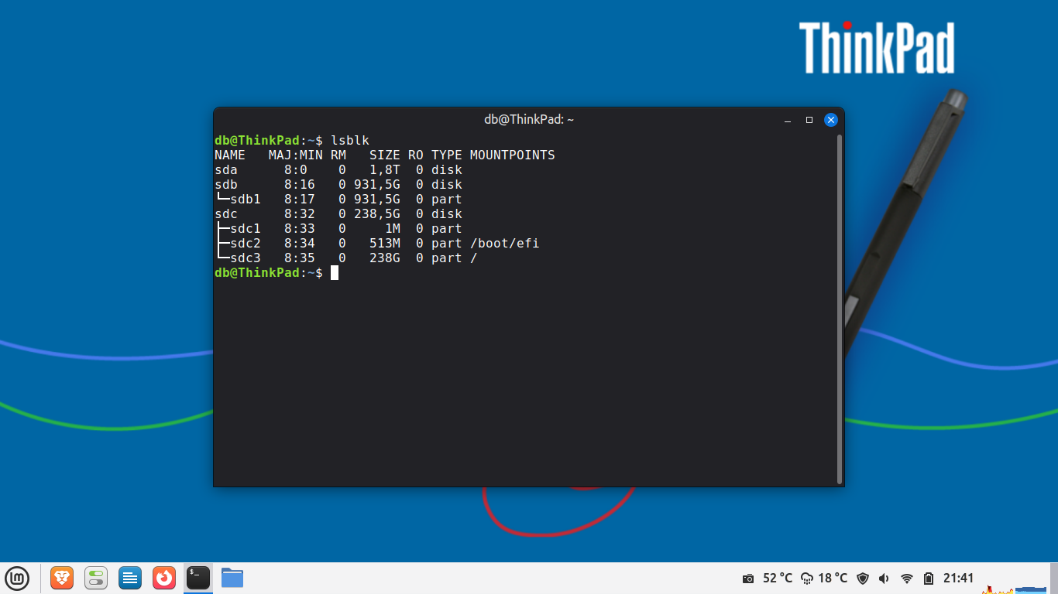The width and height of the screenshot is (1058, 594).
Task: Click the '8:33' device number
Action: click(x=300, y=228)
